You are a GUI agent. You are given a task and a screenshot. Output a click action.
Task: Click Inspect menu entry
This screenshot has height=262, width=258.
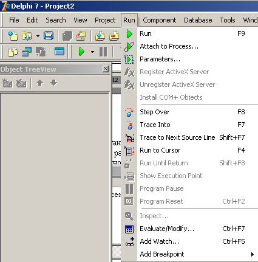coord(190,216)
